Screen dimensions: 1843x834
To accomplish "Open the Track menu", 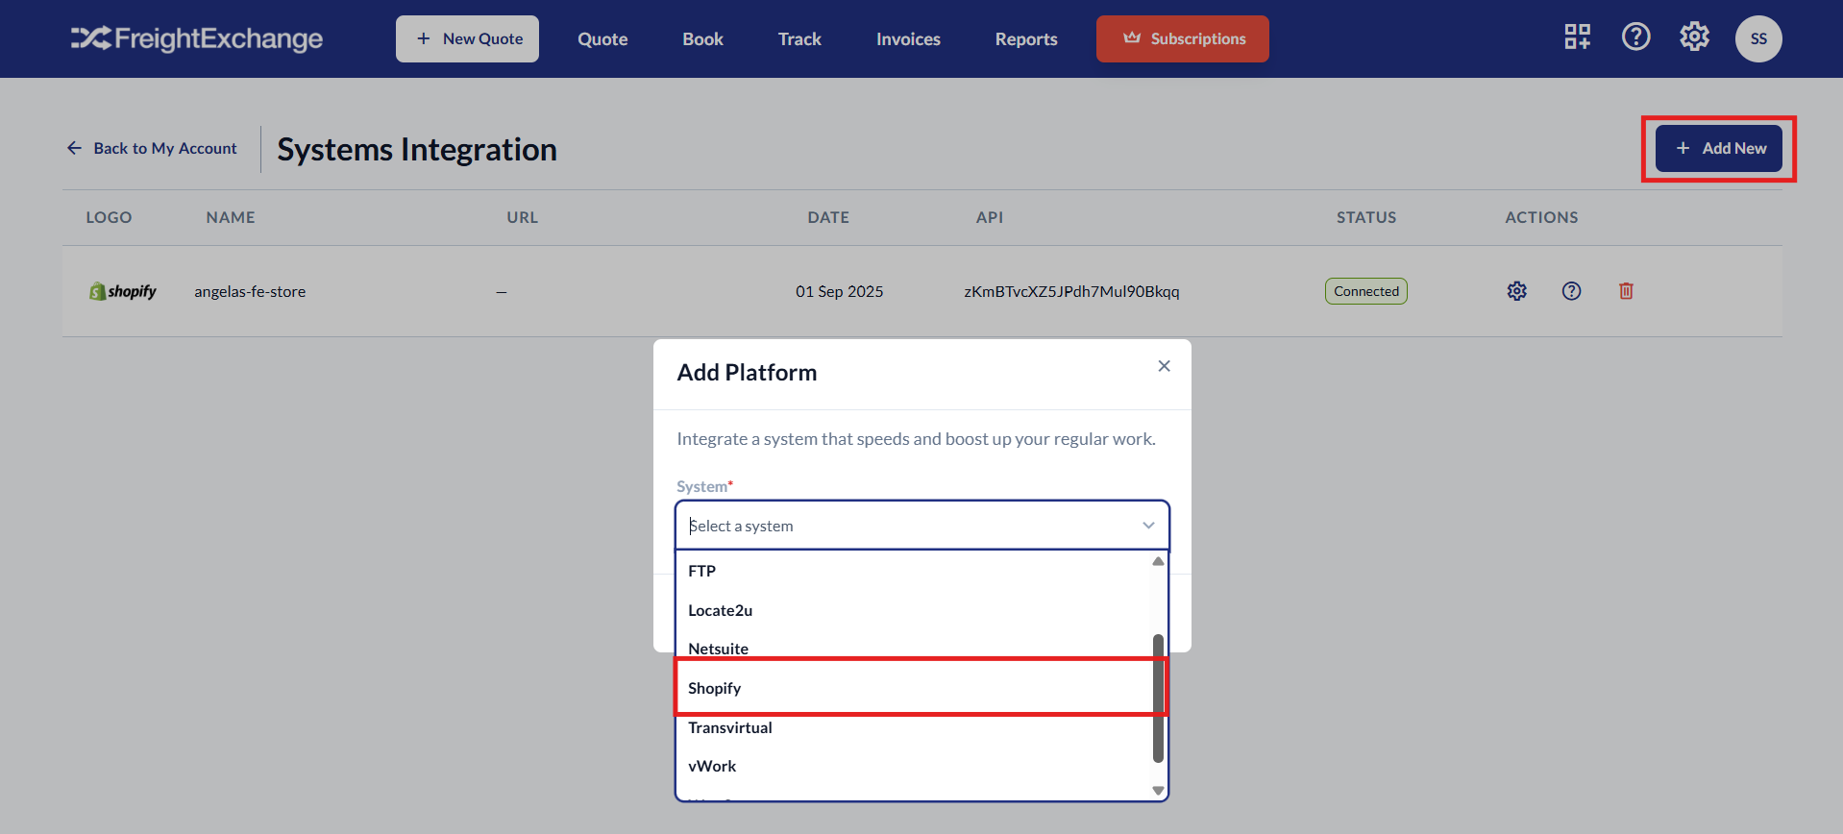I will (x=799, y=39).
